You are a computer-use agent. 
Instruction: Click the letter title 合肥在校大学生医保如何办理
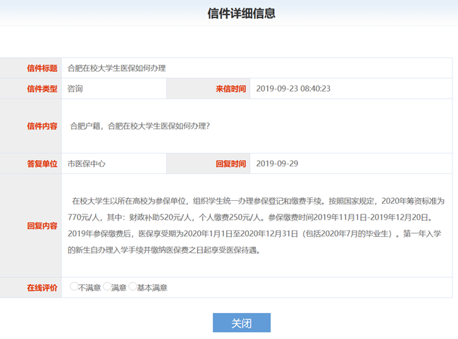click(117, 68)
